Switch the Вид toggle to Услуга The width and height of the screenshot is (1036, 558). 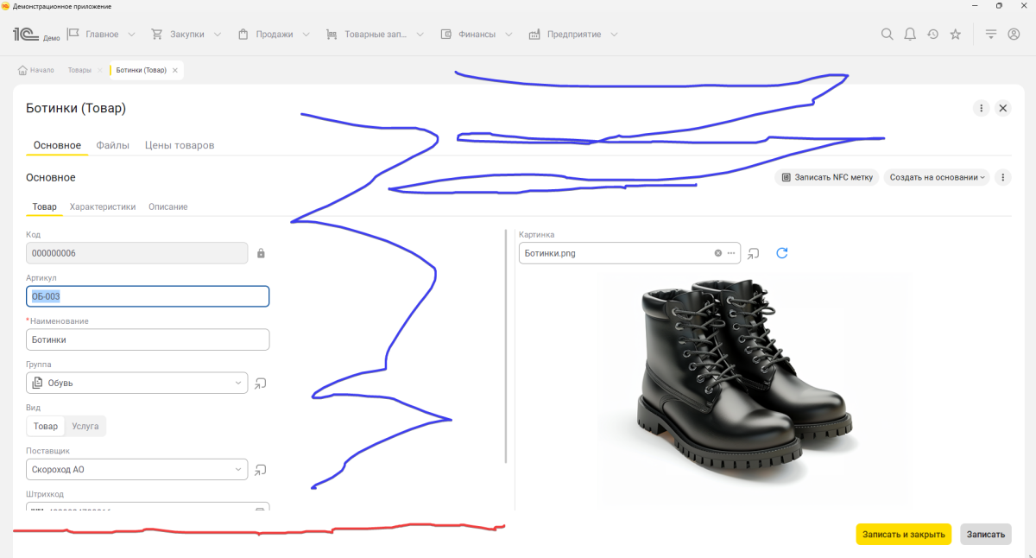[x=85, y=426]
